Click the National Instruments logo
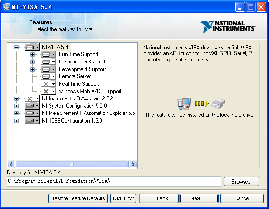Screen dimensions: 269x209 [228, 27]
